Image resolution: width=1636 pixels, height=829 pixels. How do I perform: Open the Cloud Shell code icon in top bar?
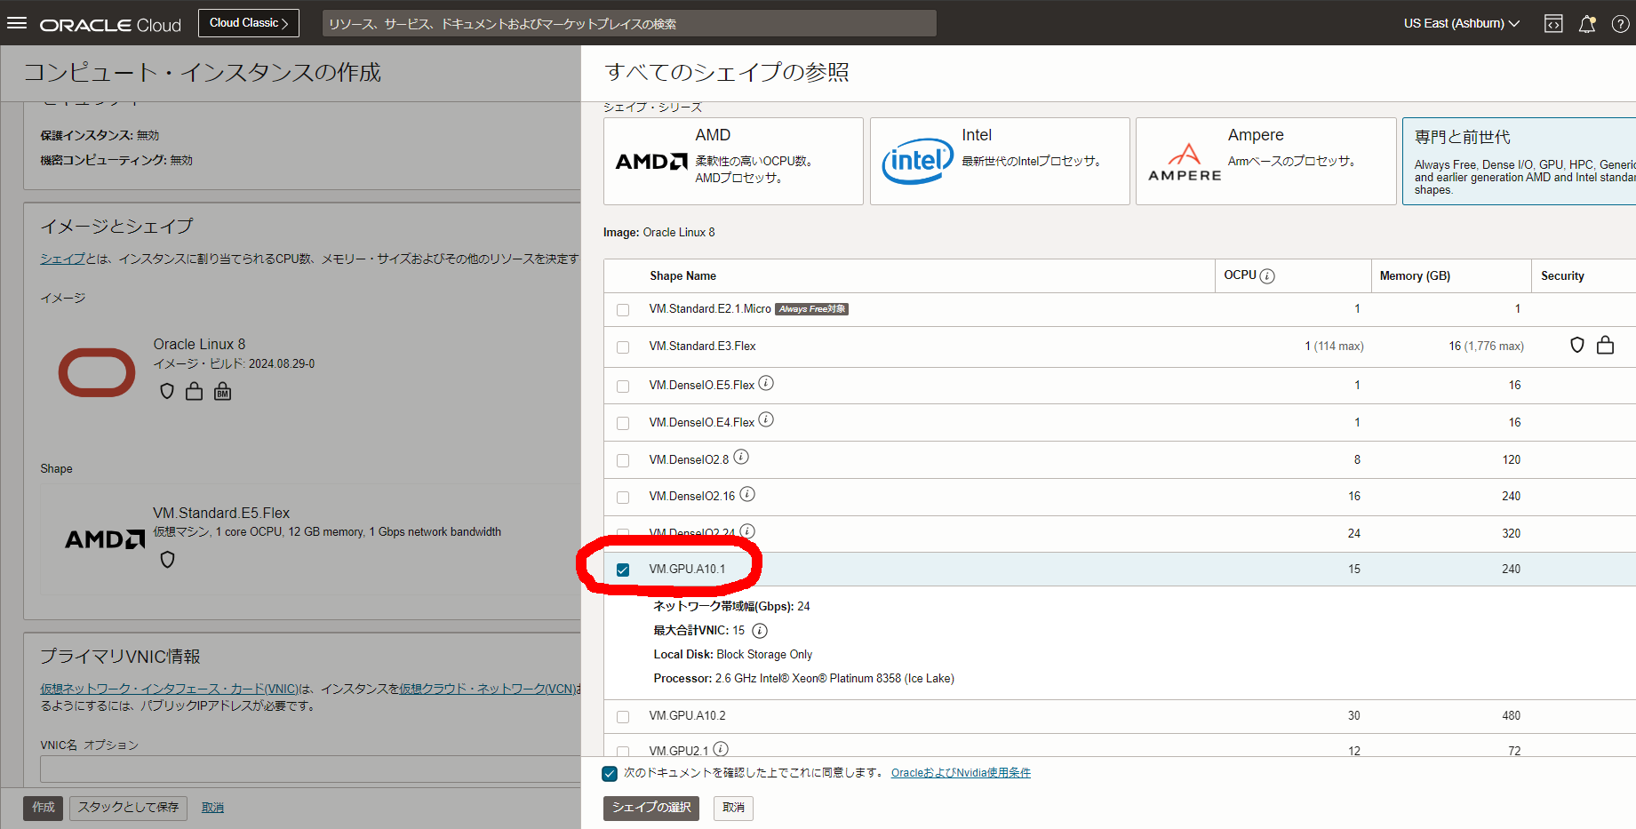(1553, 23)
